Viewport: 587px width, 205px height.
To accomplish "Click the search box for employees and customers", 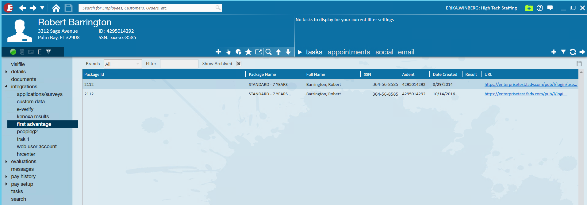I will coord(150,8).
